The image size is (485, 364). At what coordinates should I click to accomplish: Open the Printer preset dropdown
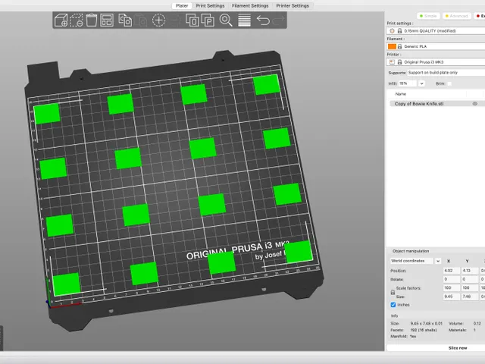pyautogui.click(x=436, y=62)
